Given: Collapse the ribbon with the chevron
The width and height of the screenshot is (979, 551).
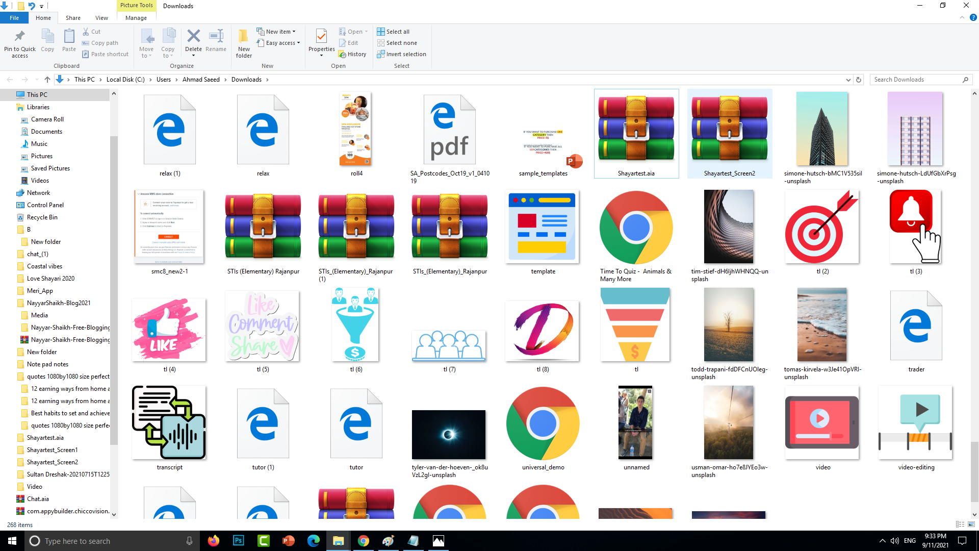Looking at the screenshot, I should click(x=962, y=17).
